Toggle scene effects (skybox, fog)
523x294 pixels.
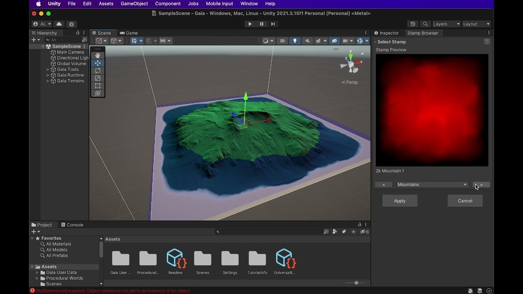(318, 41)
